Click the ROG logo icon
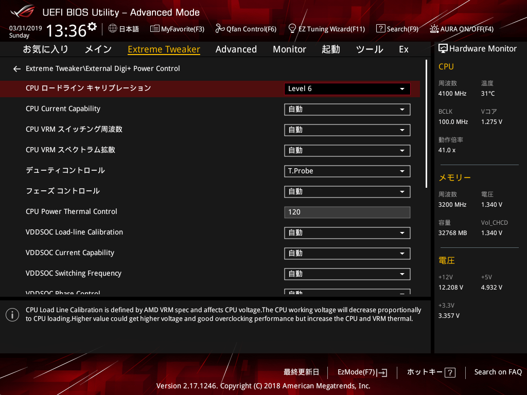The height and width of the screenshot is (395, 527). click(x=22, y=11)
